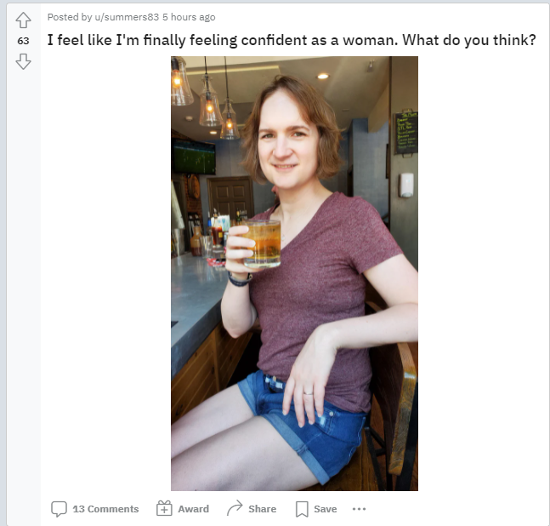Click the Award text label
This screenshot has width=550, height=526.
[193, 509]
